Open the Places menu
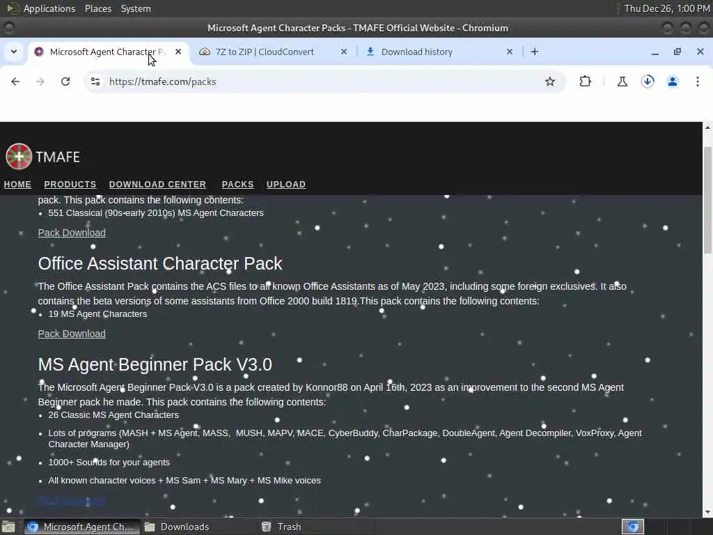713x535 pixels. coord(98,8)
